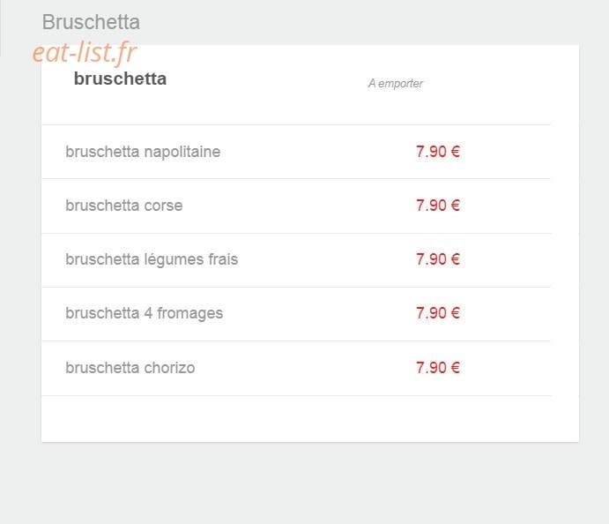This screenshot has height=524, width=609.
Task: Open the bruschetta napolitaine item
Action: click(143, 152)
